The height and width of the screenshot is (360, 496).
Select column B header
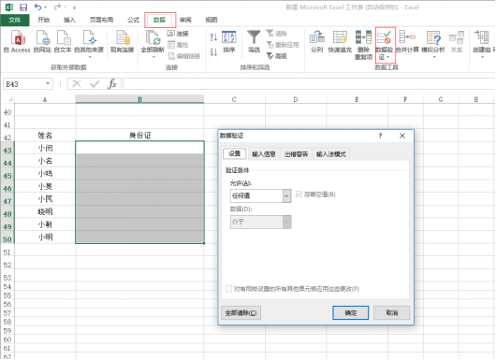[x=139, y=99]
